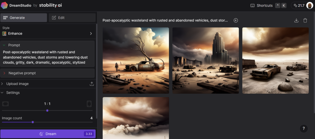The image size is (315, 139).
Task: Adjust the Image count slider
Action: 33,122
